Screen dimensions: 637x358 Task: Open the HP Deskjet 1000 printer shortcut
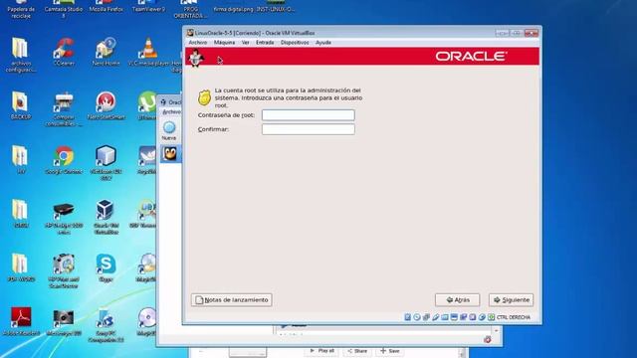click(64, 218)
